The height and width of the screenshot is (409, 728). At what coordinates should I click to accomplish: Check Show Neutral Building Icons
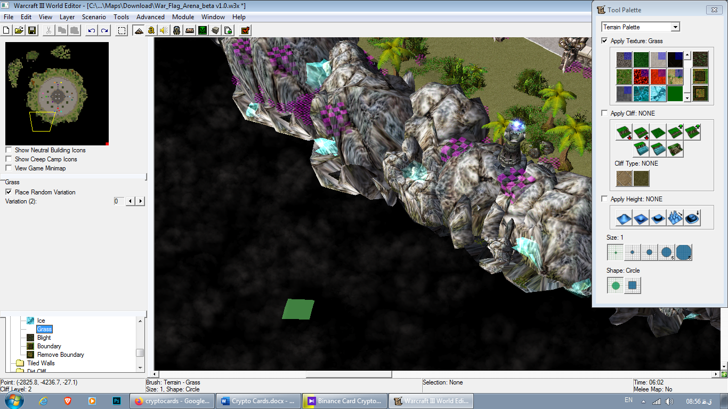(9, 150)
